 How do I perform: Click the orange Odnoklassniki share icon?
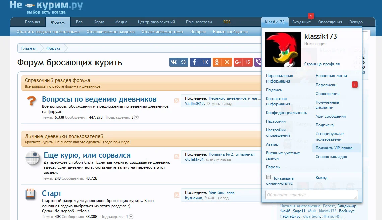click(x=222, y=62)
